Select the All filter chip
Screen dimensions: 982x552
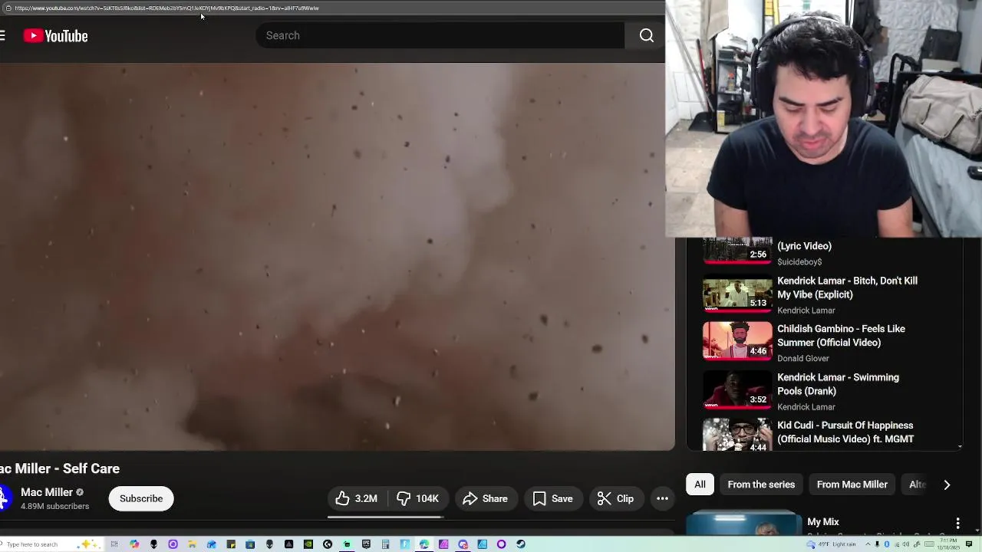point(700,485)
